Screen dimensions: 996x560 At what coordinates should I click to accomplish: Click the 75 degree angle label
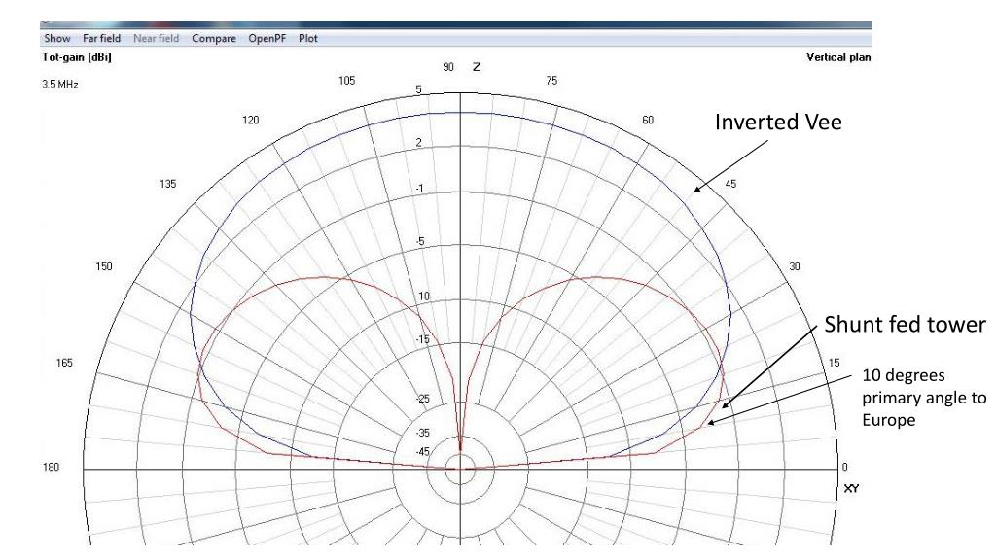pyautogui.click(x=552, y=81)
